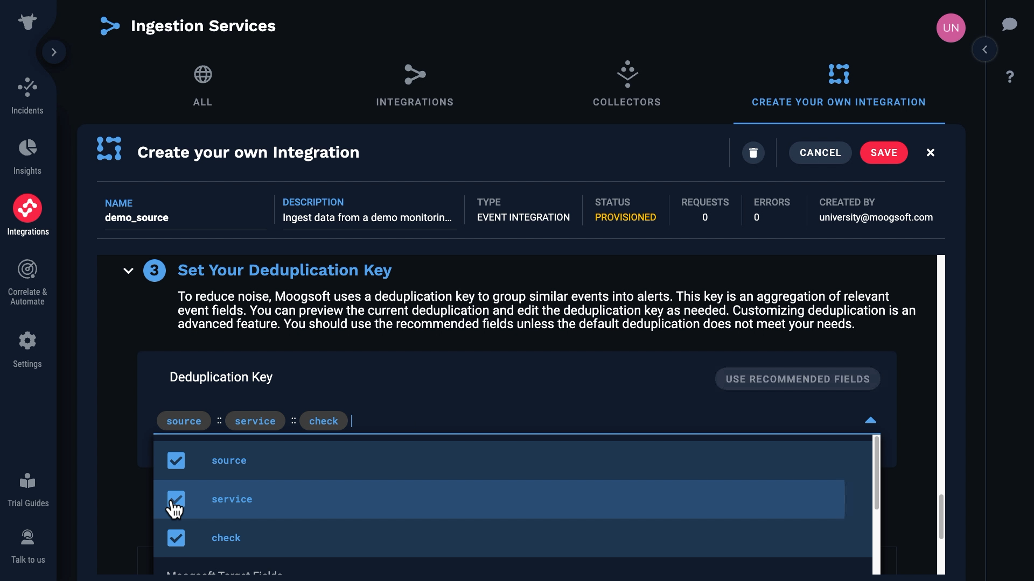Collapse the Set Your Deduplication Key step

coord(128,271)
